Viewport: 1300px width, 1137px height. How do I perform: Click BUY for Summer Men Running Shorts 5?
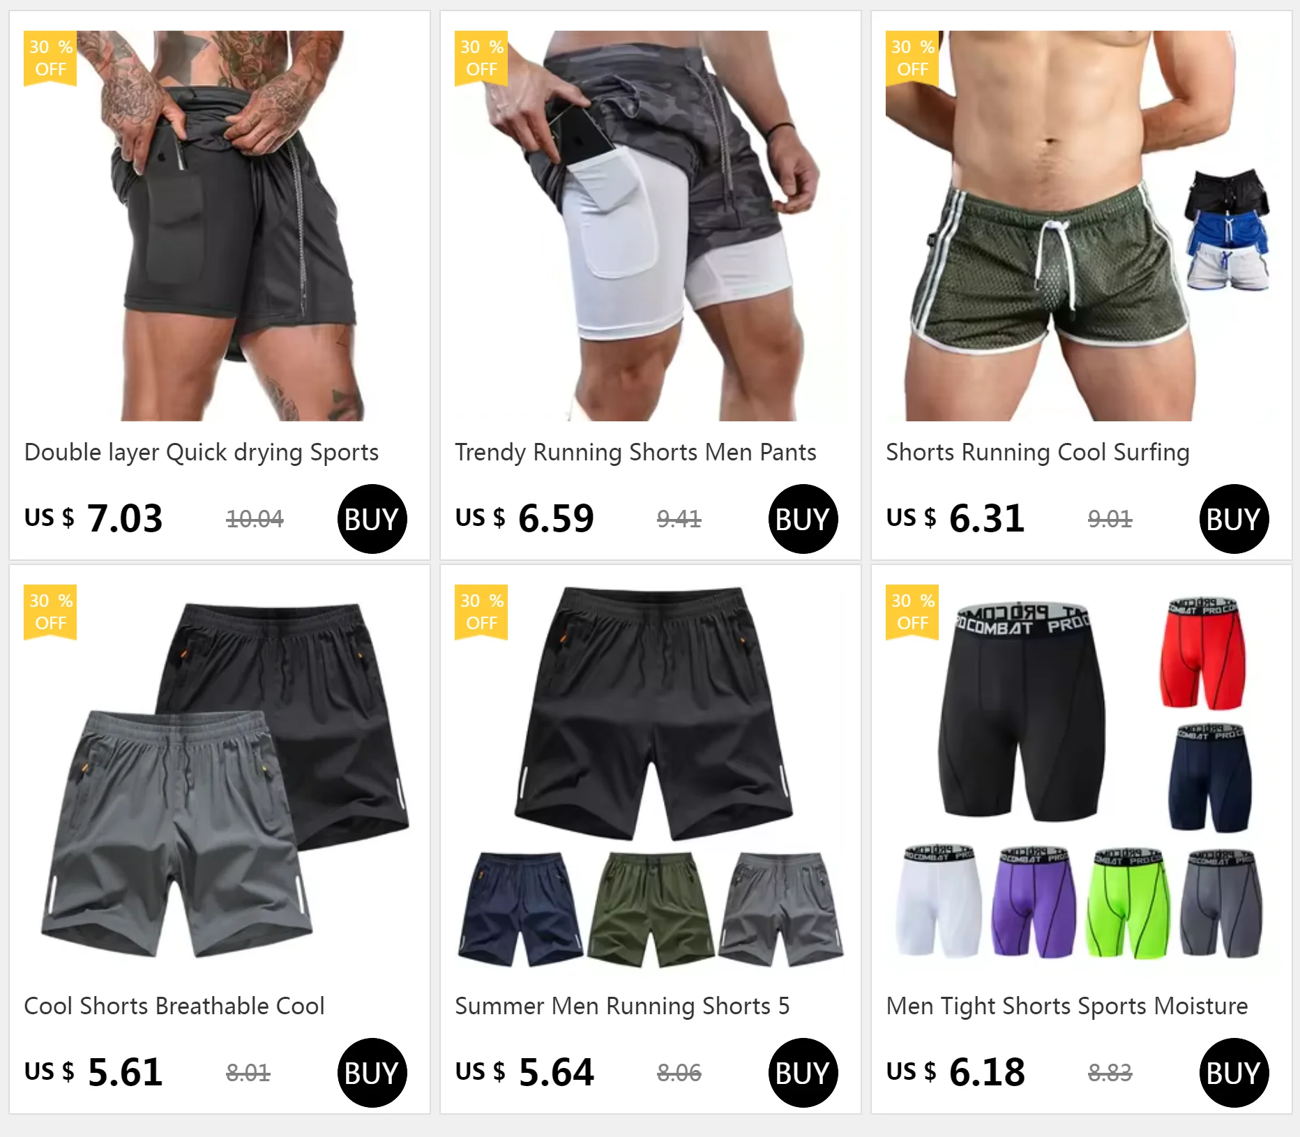point(803,1073)
